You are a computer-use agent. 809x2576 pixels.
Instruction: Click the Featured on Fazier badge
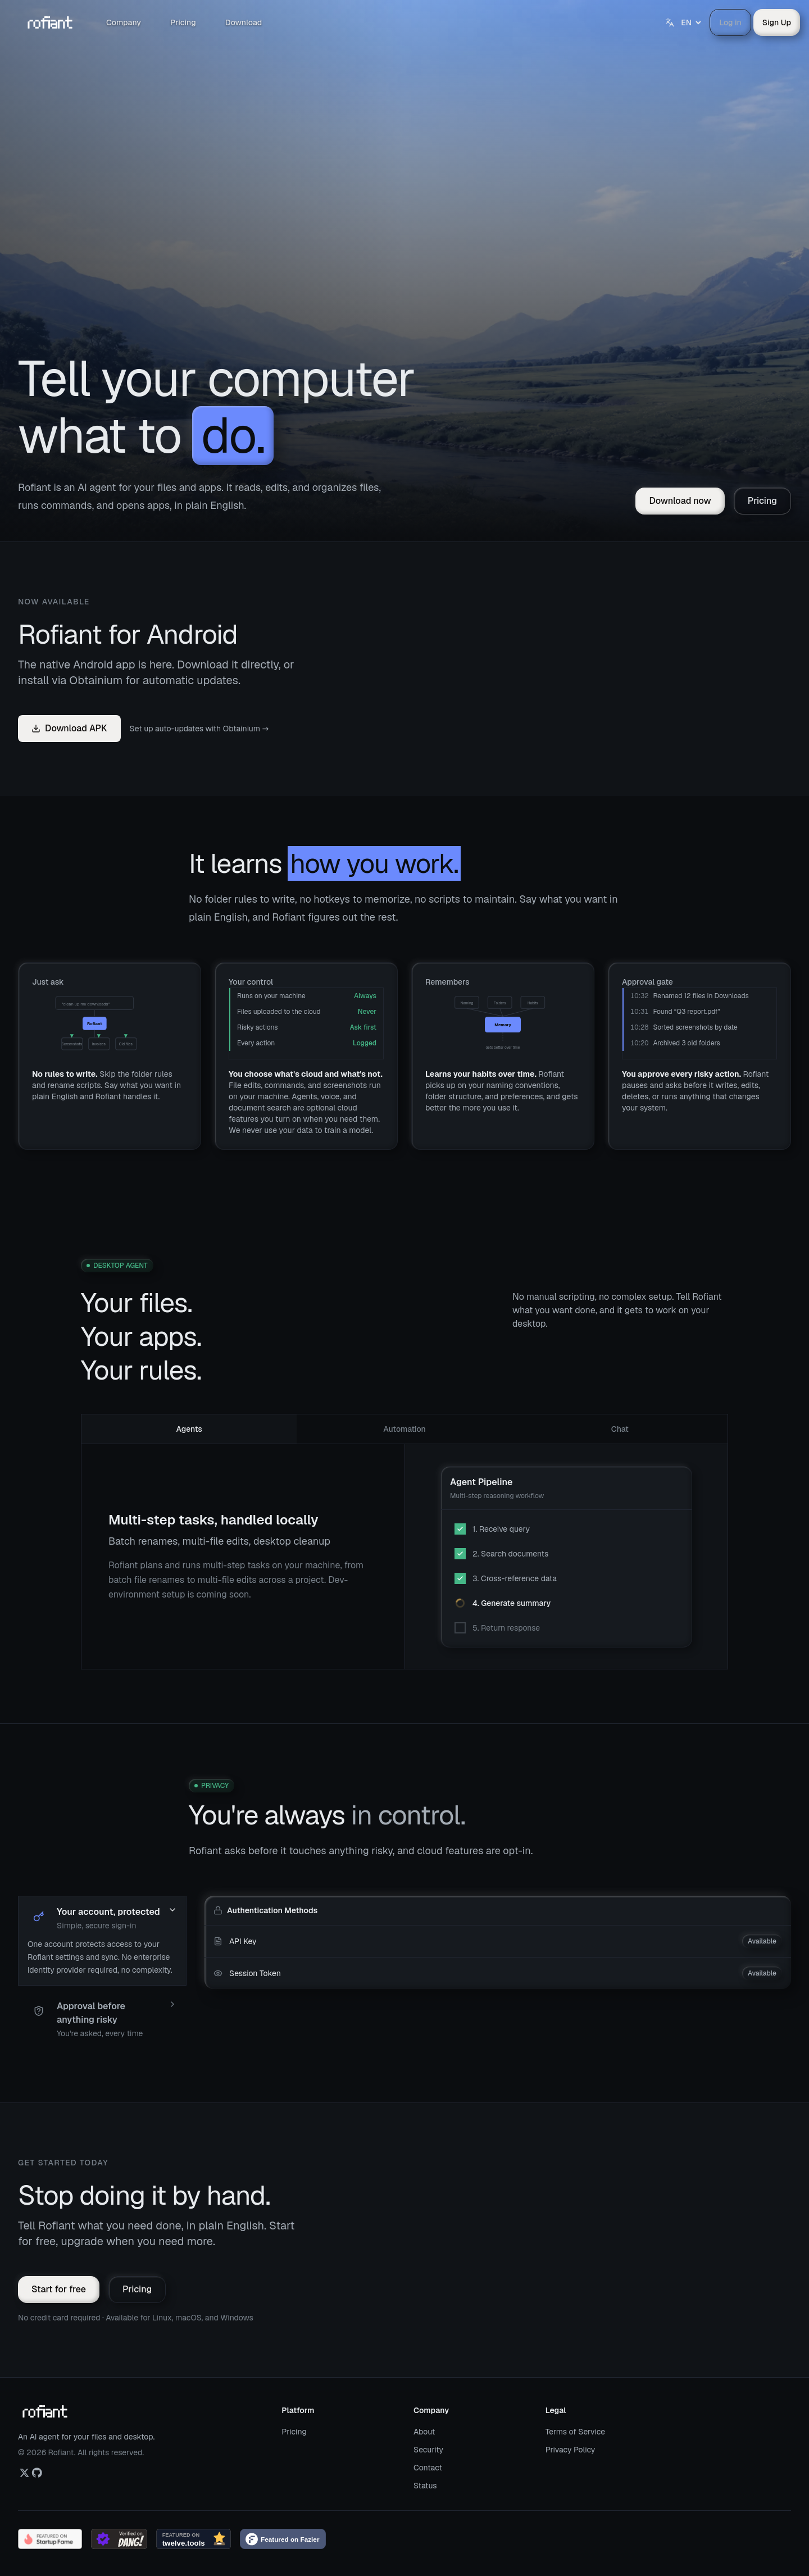(283, 2539)
